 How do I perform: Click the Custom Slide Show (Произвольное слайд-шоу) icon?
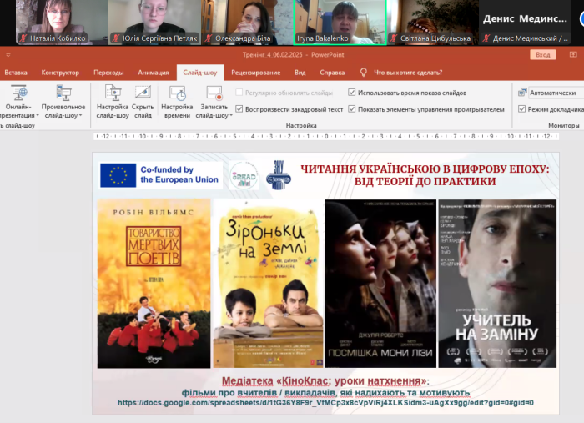[x=63, y=93]
